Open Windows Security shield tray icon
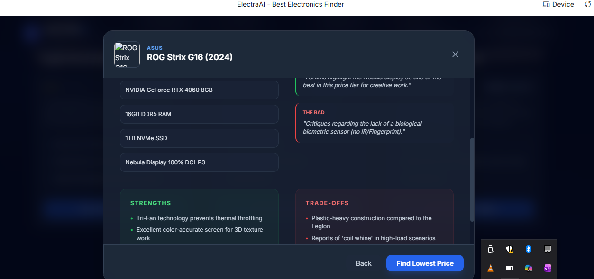594x279 pixels. click(x=510, y=249)
